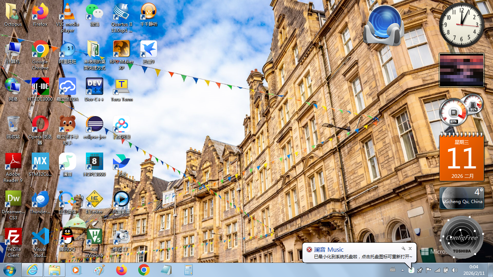Select the Keil uVision5 icon
The width and height of the screenshot is (493, 277).
click(x=95, y=237)
